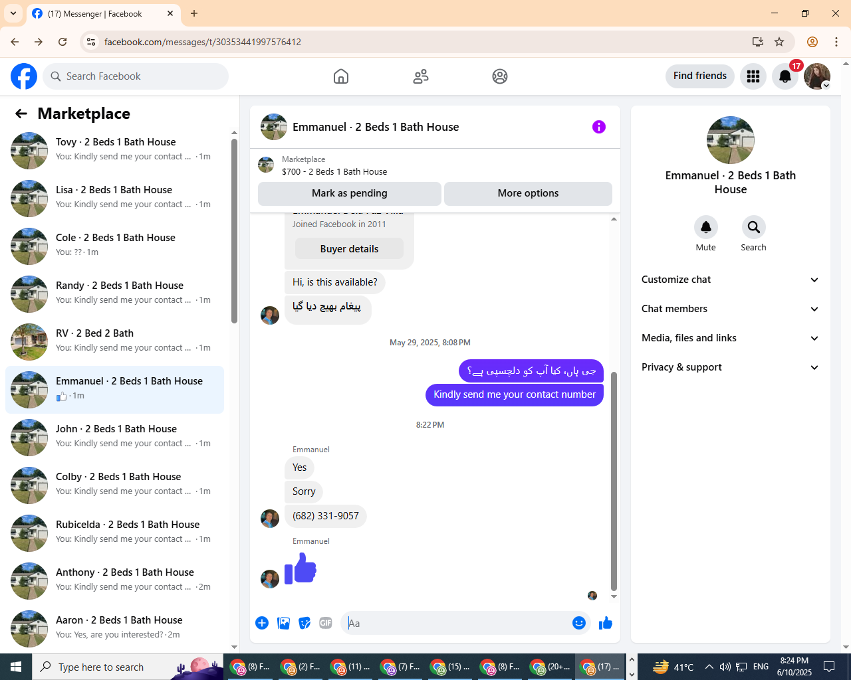This screenshot has width=851, height=680.
Task: Open RV 2 Bed 2 Bath chat
Action: coord(115,342)
